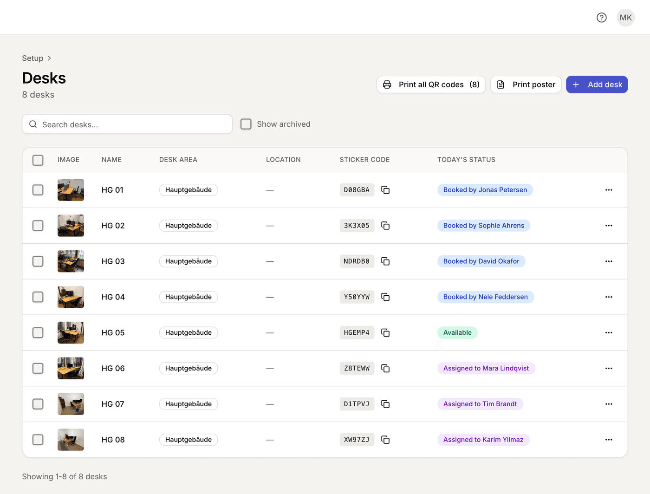The image size is (650, 494).
Task: Select the HG 08 row checkbox
Action: click(38, 440)
